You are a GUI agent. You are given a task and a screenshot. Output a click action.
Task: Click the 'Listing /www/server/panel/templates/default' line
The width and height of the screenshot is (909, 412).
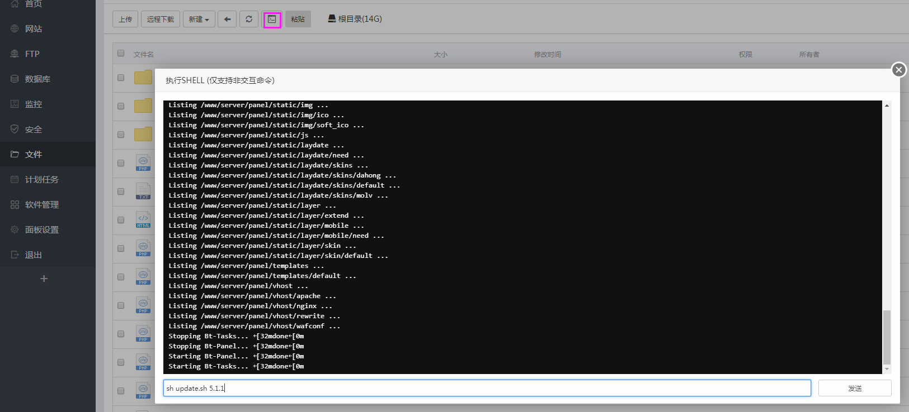[x=262, y=276]
